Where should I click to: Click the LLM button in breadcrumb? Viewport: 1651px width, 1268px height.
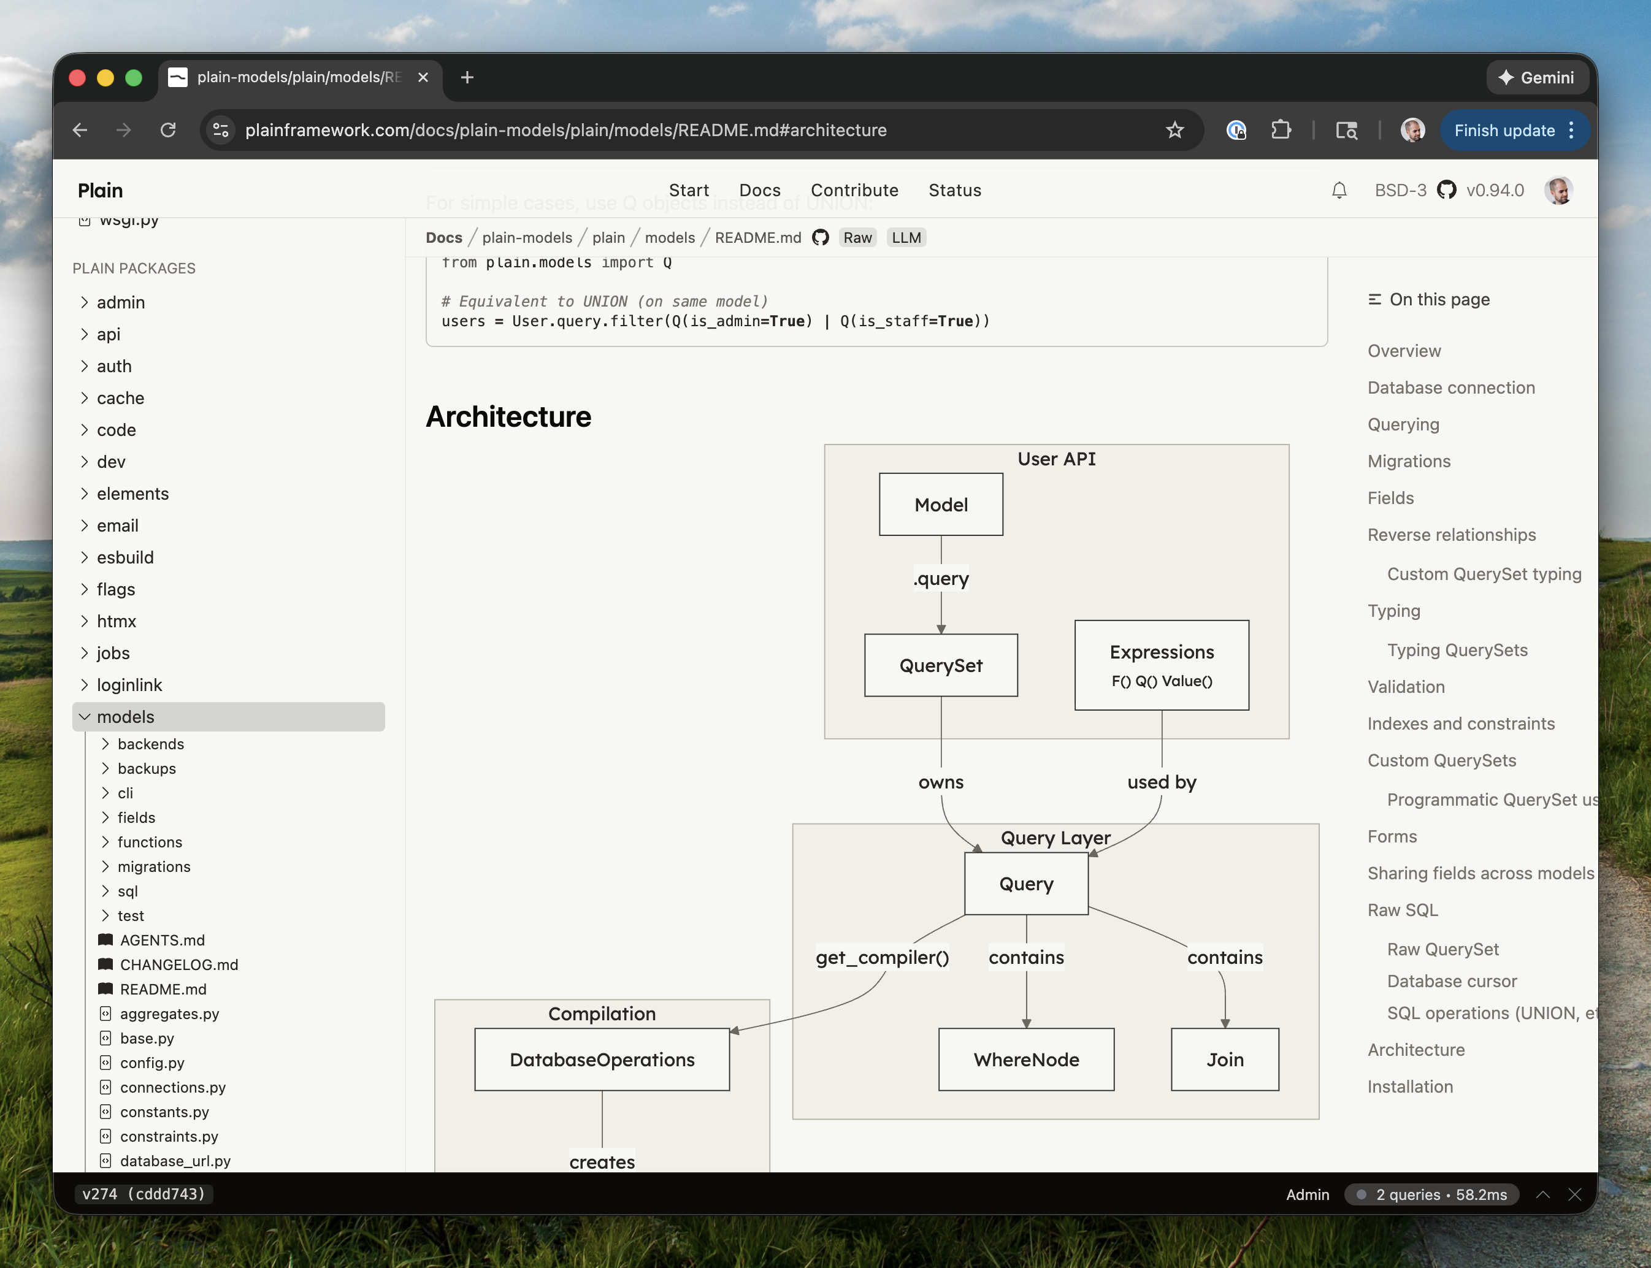(905, 238)
